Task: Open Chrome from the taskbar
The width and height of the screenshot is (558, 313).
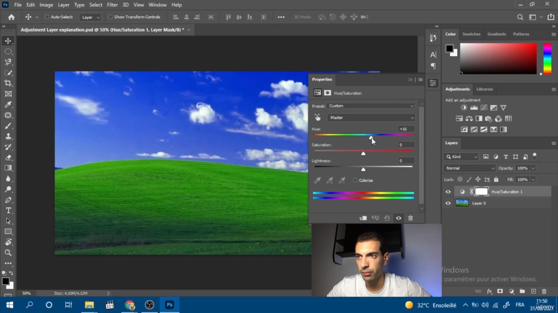Action: click(130, 305)
